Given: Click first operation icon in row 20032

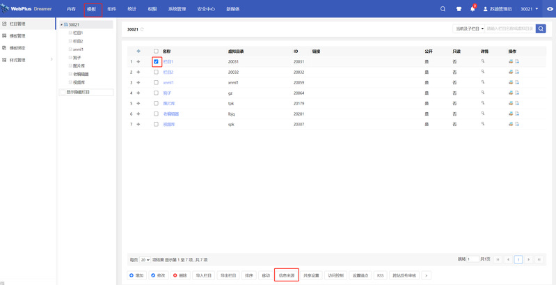Looking at the screenshot, I should coord(511,72).
